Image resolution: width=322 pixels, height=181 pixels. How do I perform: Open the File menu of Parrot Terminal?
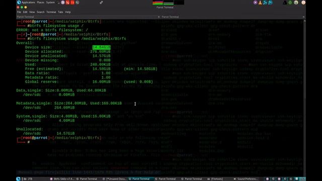19,12
